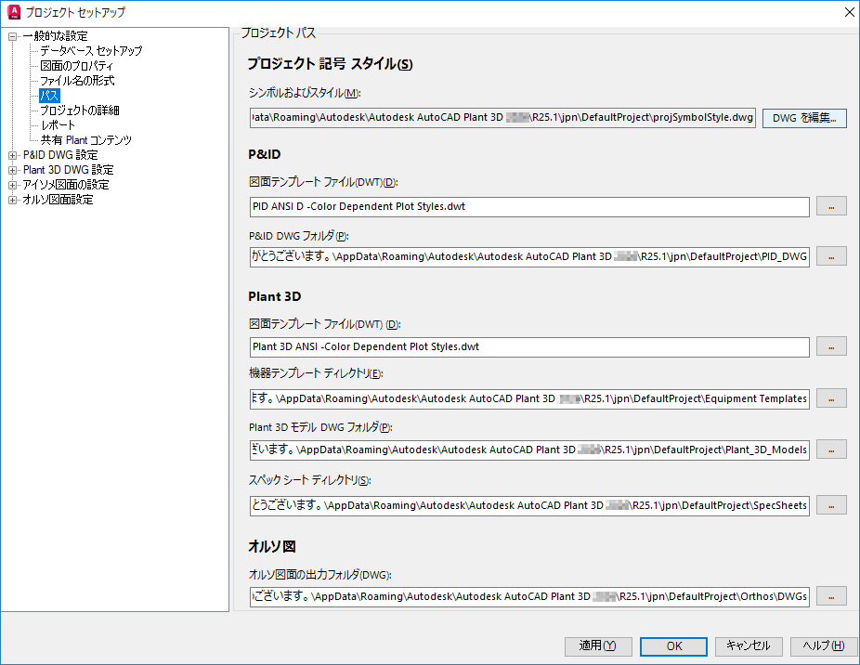Screen dimensions: 860x665
Task: Select アイソメ図面の設定 tree label
Action: [66, 185]
